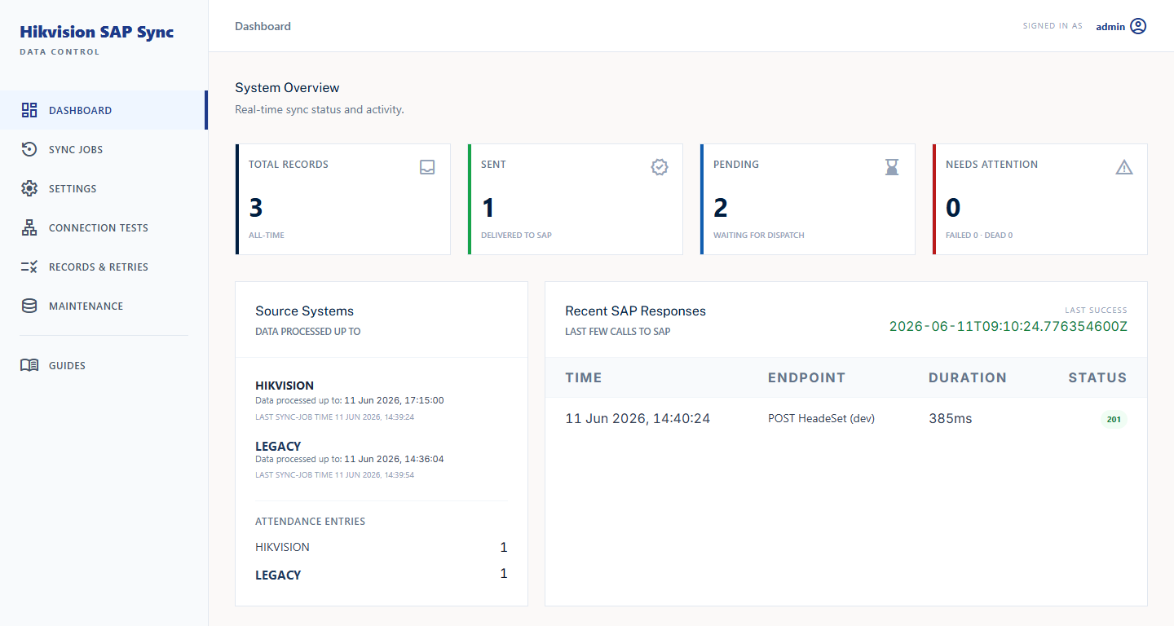Screen dimensions: 1174x626
Task: Click the Guides book icon
Action: [x=29, y=365]
